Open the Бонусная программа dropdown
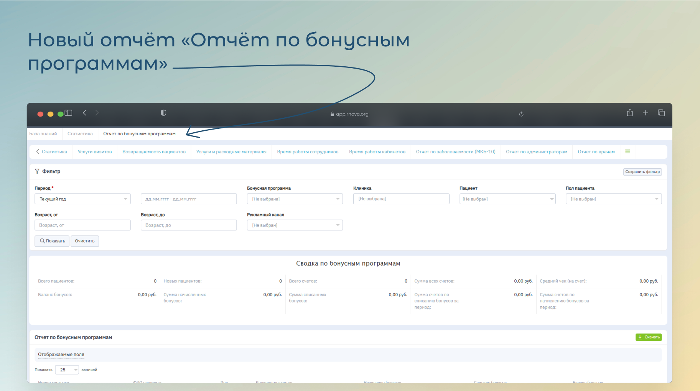Screen dimensions: 700x391 tap(295, 199)
